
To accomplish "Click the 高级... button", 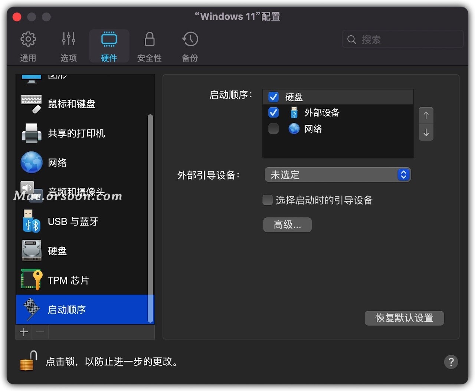I will point(287,225).
